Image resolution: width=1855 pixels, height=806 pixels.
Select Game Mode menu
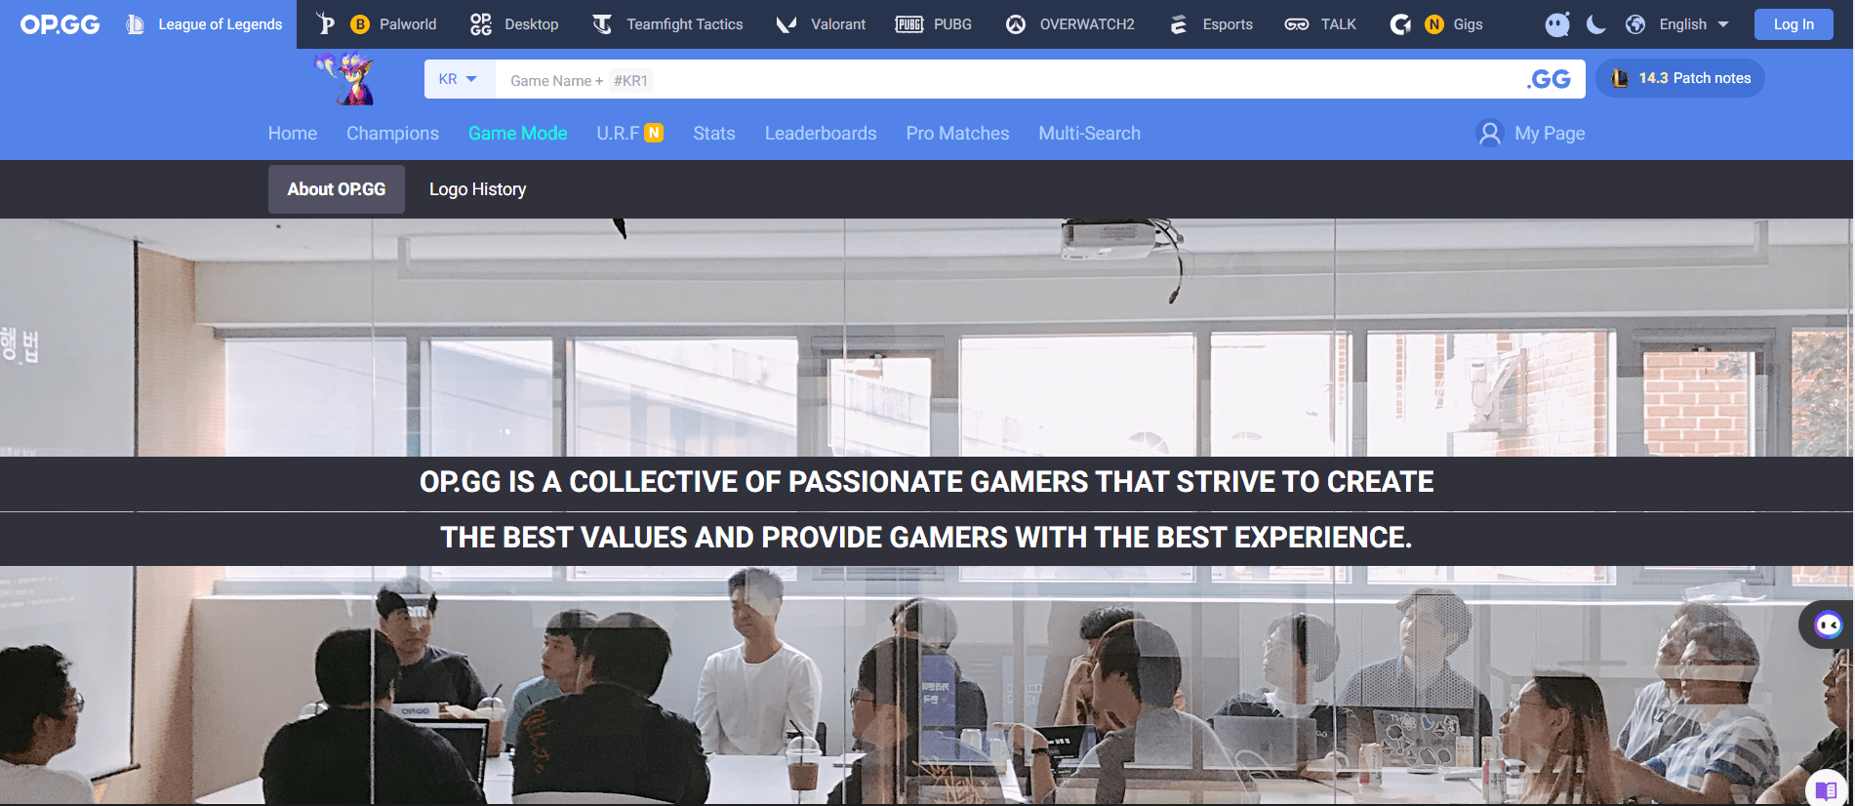point(517,134)
